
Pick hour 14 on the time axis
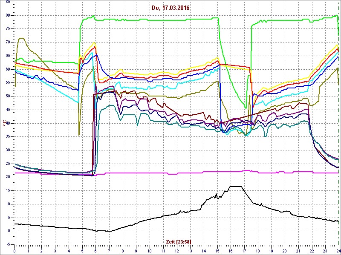tap(203, 251)
